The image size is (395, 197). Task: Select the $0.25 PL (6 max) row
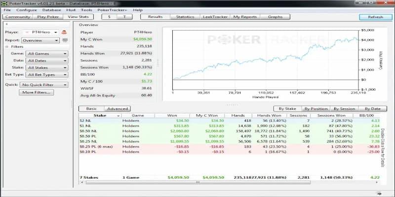pos(229,146)
